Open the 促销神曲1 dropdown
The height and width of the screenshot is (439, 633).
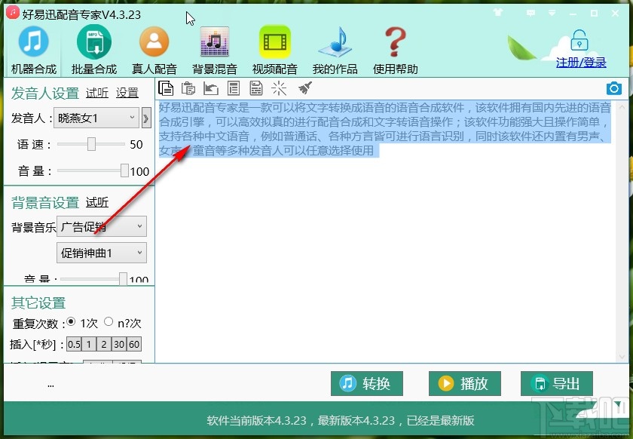102,253
